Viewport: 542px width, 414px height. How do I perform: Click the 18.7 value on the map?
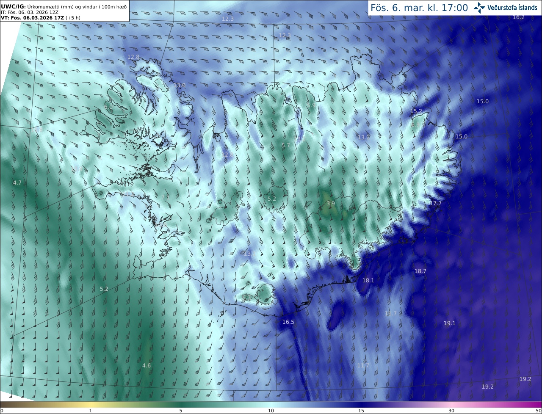(420, 271)
